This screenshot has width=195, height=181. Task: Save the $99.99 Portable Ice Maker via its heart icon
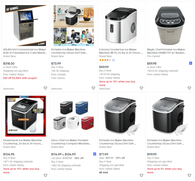(x=189, y=175)
